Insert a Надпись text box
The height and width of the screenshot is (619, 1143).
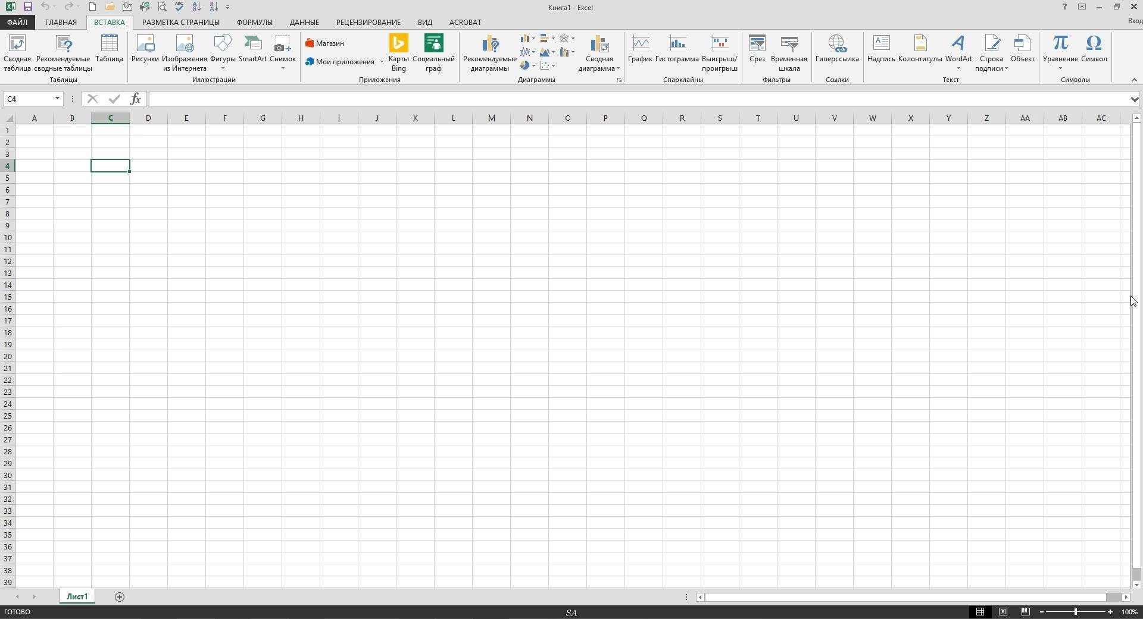(x=881, y=49)
